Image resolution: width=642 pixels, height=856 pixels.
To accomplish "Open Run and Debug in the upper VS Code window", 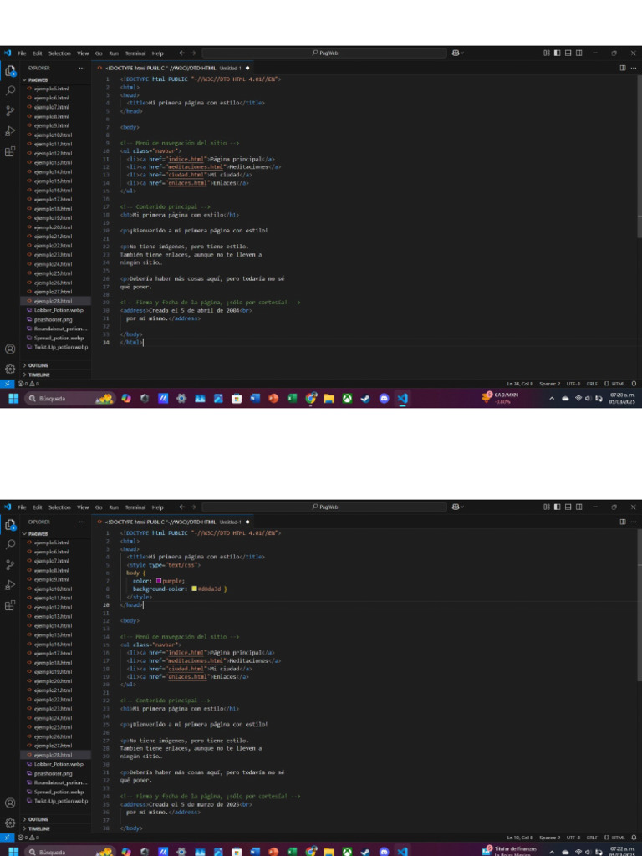I will [10, 131].
